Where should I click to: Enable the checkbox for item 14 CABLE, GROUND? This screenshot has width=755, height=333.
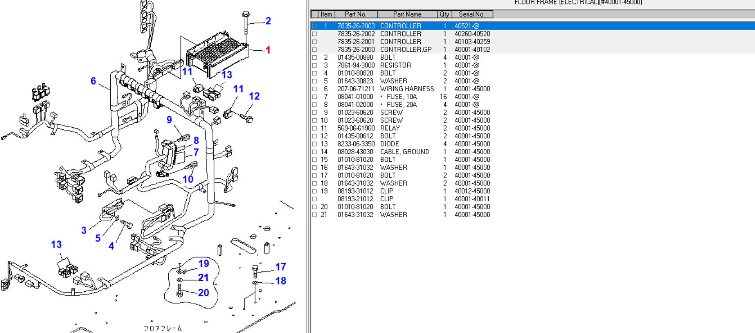(x=315, y=152)
